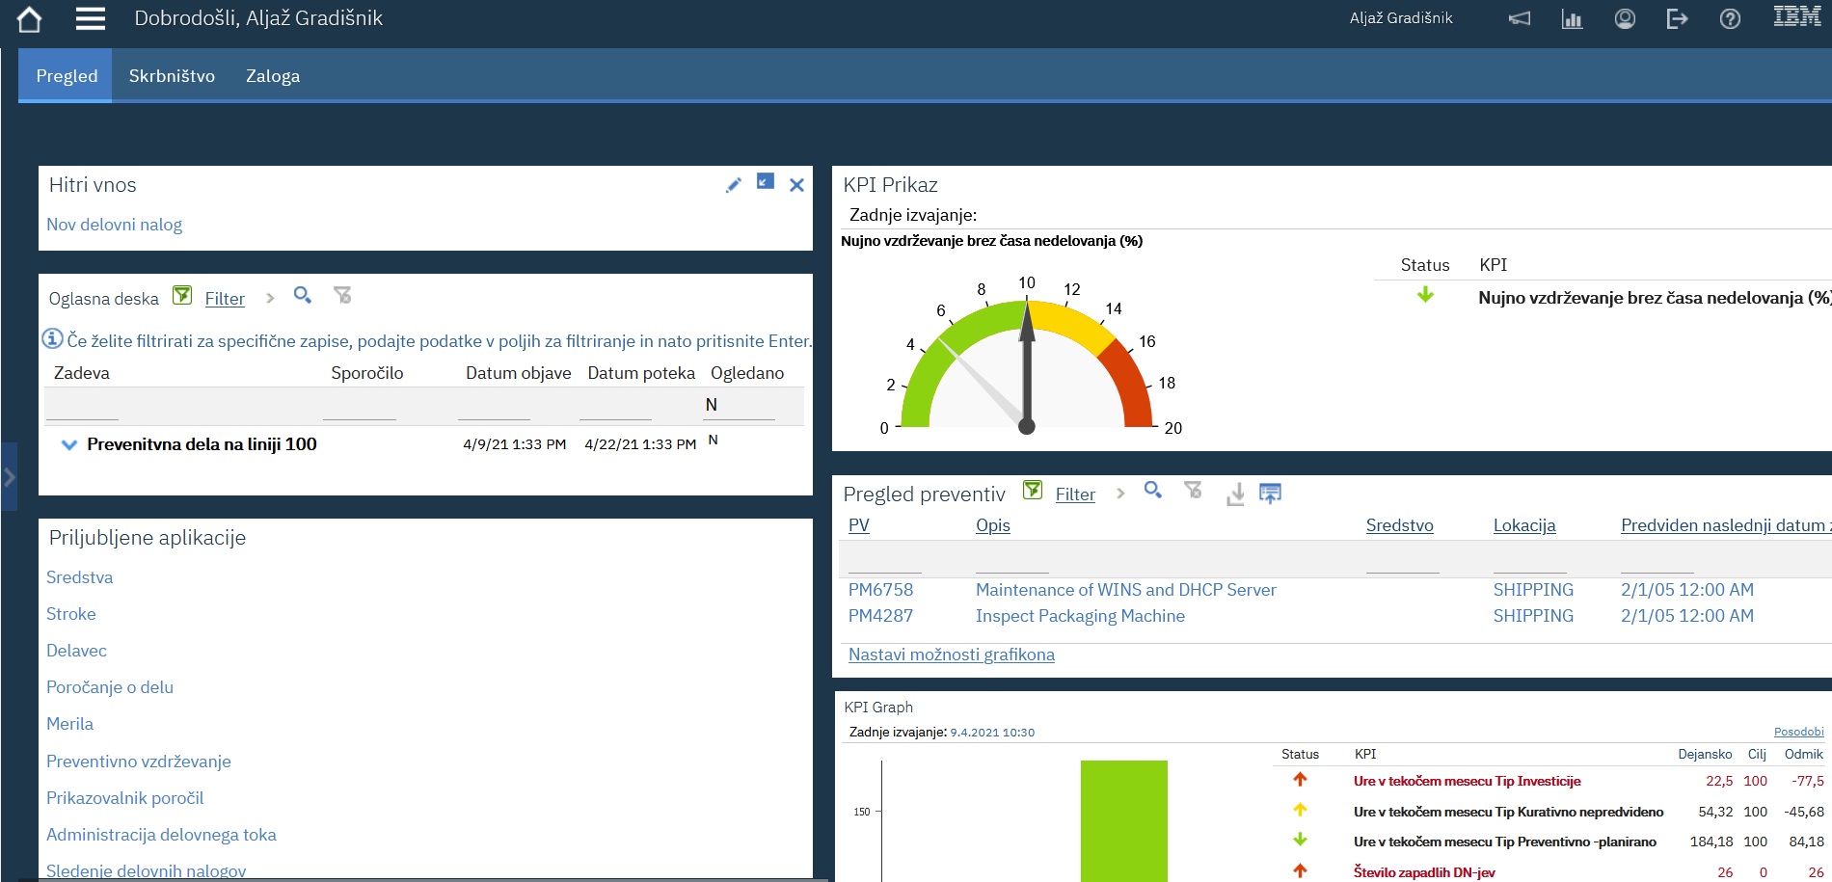
Task: Click the sign out icon
Action: 1677,19
